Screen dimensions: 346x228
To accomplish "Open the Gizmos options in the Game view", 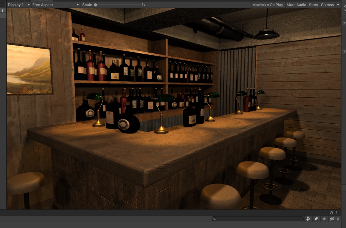I will (x=328, y=5).
